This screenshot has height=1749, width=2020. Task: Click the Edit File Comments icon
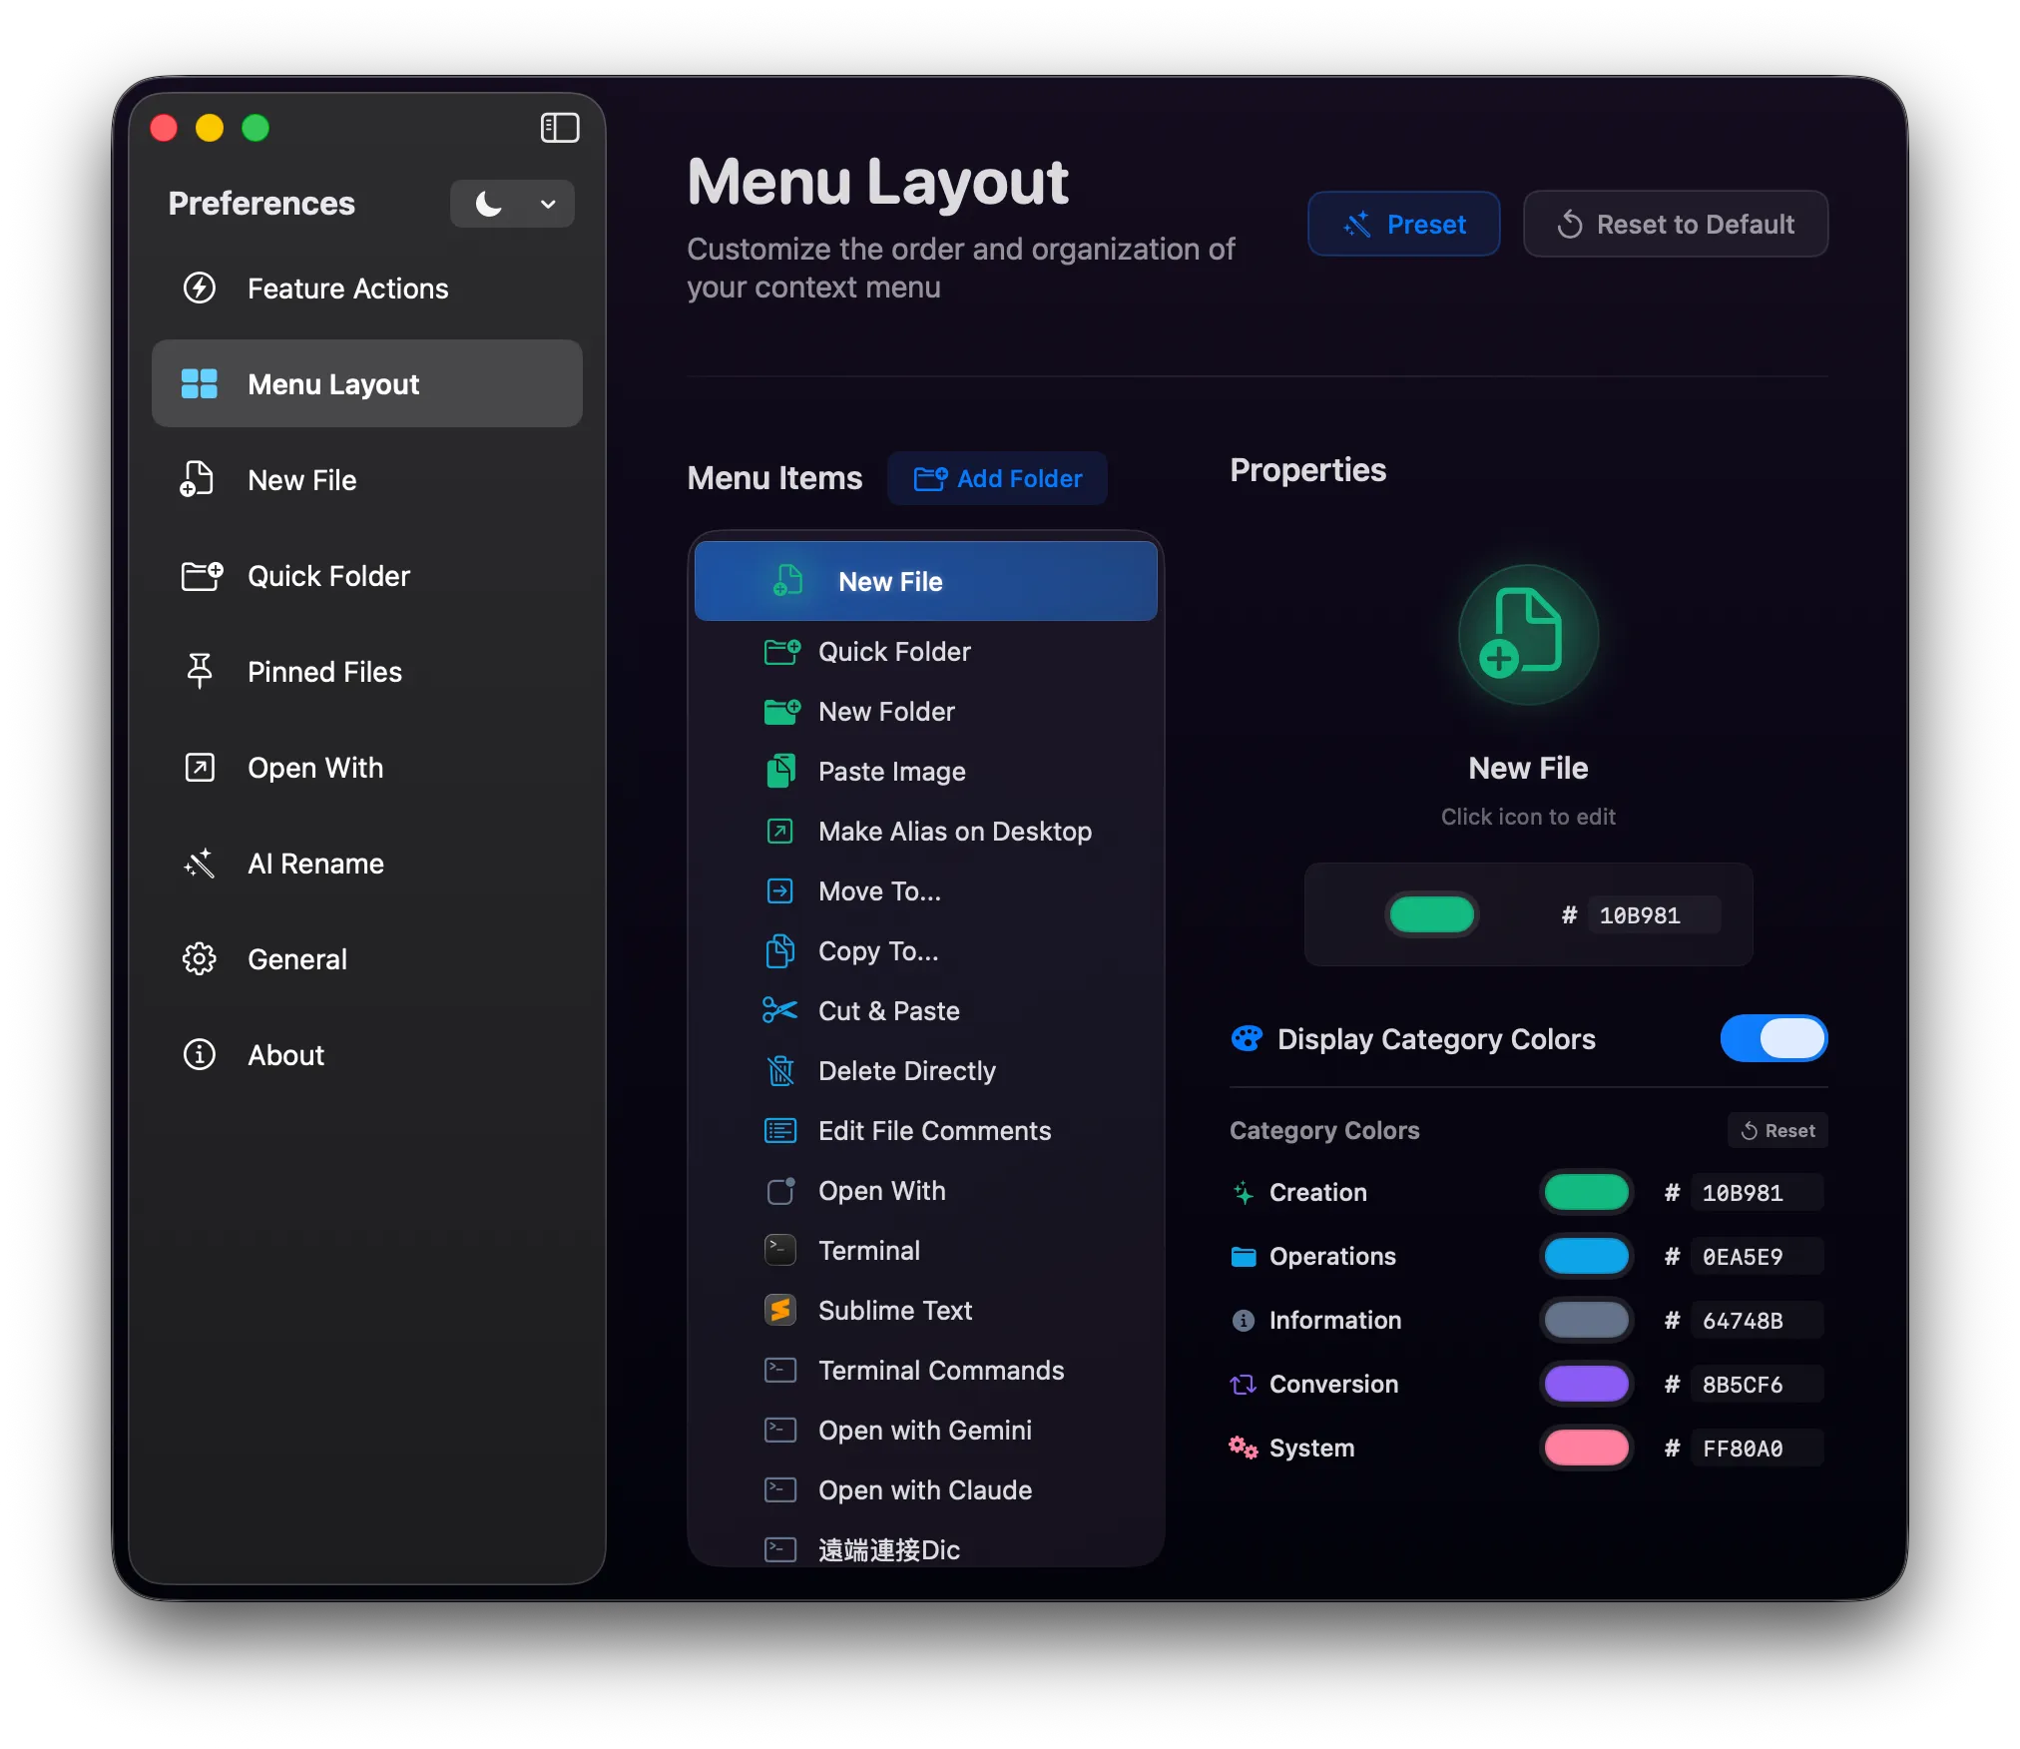779,1130
